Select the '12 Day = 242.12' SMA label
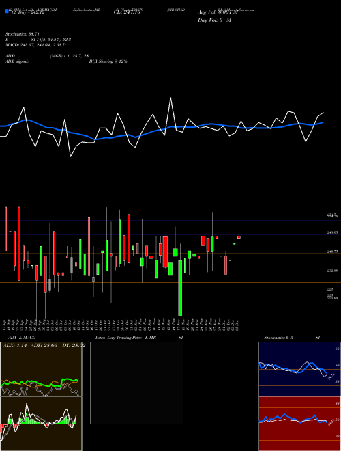The width and height of the screenshot is (341, 451). tap(27, 12)
